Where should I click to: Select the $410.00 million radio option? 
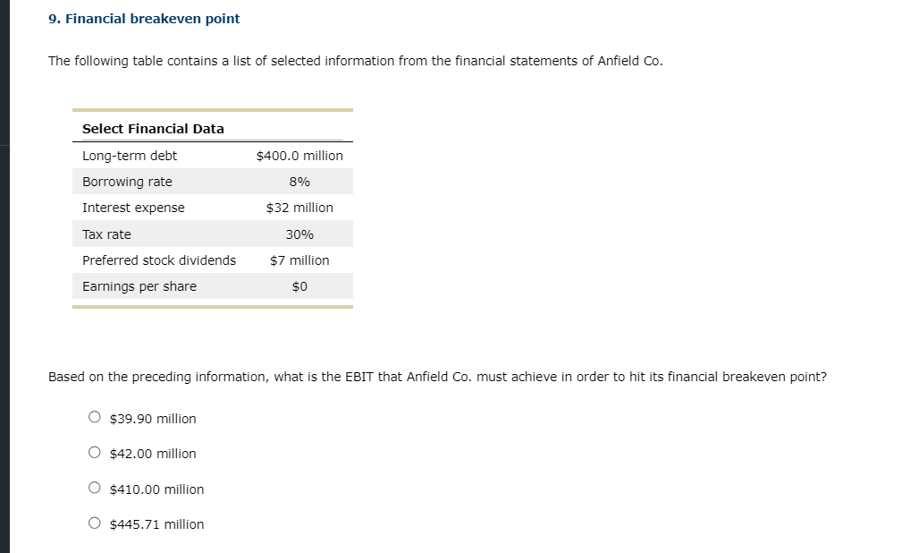(x=95, y=488)
